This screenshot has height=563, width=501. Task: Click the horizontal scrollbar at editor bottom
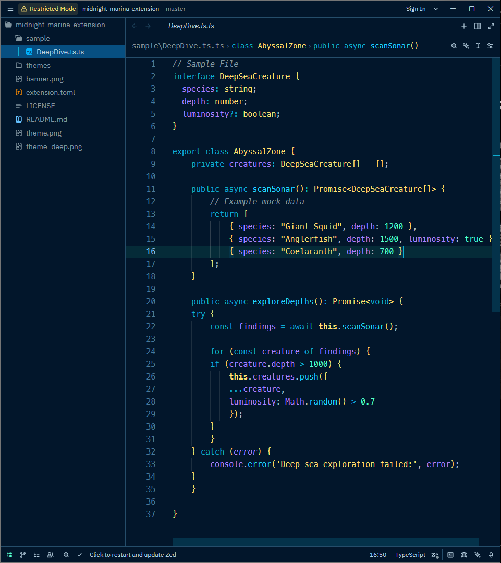pyautogui.click(x=326, y=542)
